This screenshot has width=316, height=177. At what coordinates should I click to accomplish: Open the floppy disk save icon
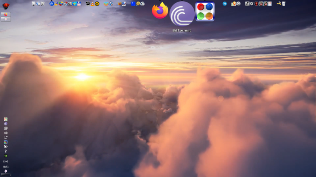[x=79, y=4]
